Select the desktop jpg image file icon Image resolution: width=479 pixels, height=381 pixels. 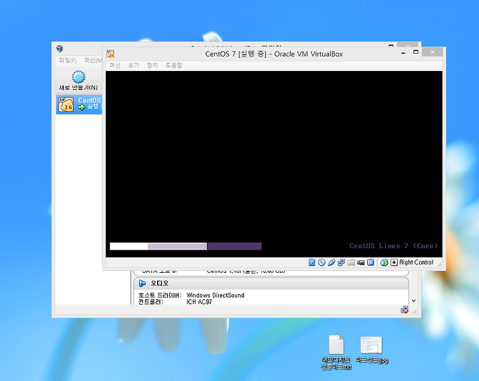372,350
